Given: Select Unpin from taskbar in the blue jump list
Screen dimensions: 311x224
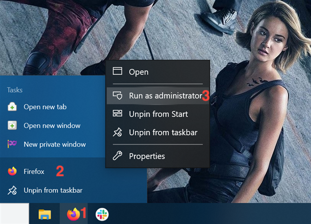Looking at the screenshot, I should [x=73, y=190].
